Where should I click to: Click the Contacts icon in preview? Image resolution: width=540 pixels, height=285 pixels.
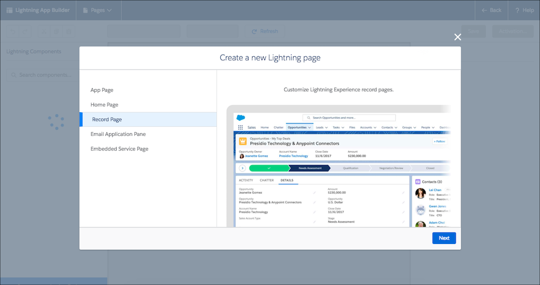point(418,182)
